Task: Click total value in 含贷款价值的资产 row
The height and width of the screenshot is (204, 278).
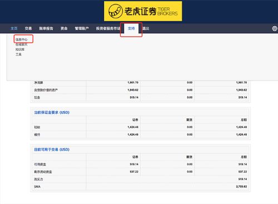Action: pos(241,90)
